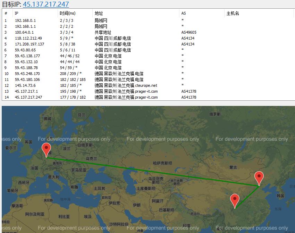Select the map marker over Chengdu
This screenshot has width=295, height=233.
[235, 201]
